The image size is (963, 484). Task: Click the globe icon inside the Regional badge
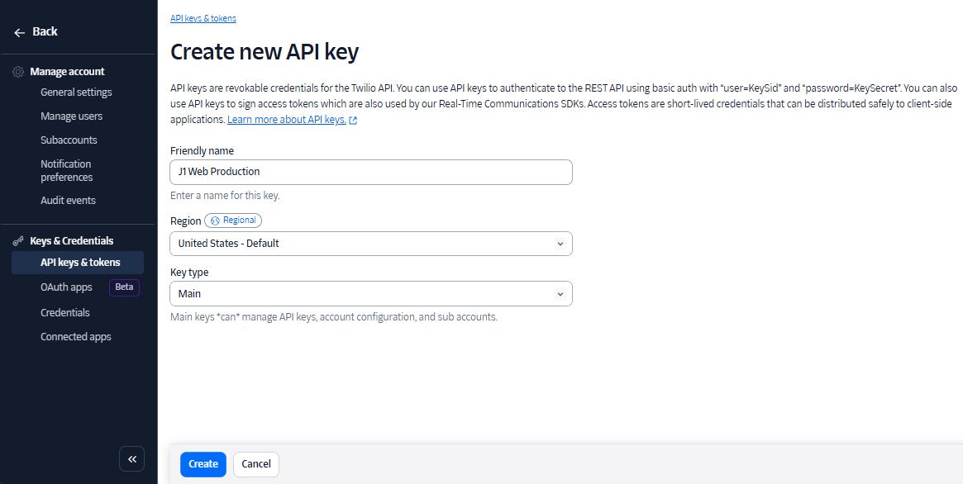click(214, 220)
